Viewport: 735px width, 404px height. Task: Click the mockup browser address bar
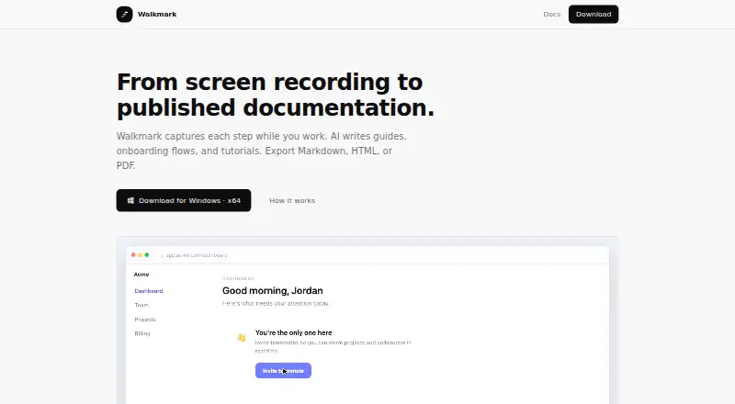click(x=195, y=255)
